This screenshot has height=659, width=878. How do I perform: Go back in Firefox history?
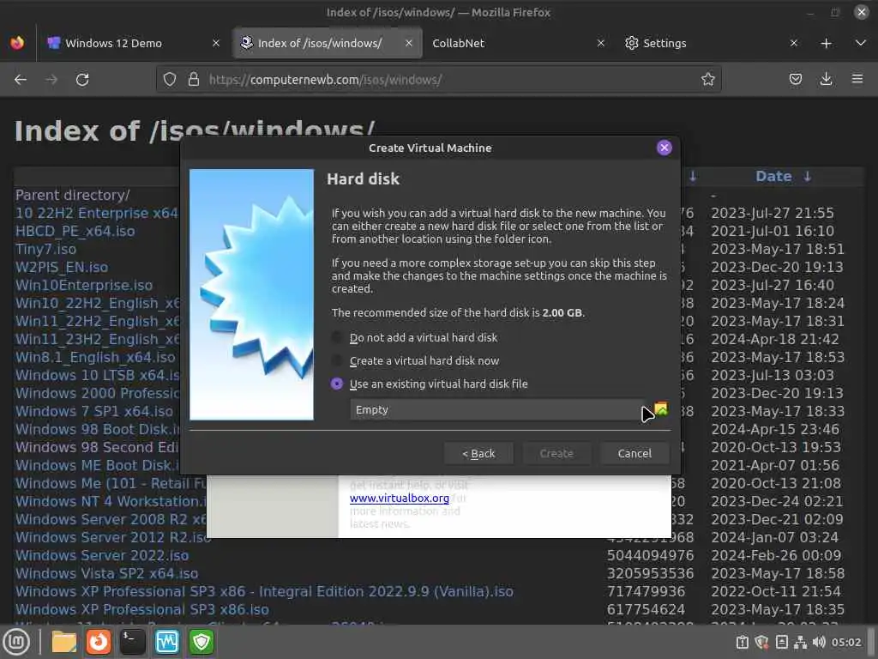(21, 80)
